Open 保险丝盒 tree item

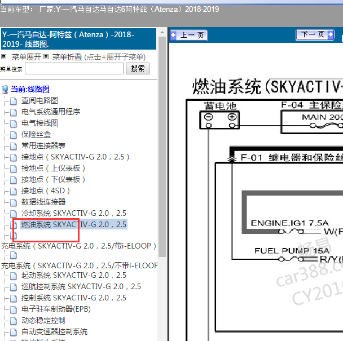pos(36,135)
